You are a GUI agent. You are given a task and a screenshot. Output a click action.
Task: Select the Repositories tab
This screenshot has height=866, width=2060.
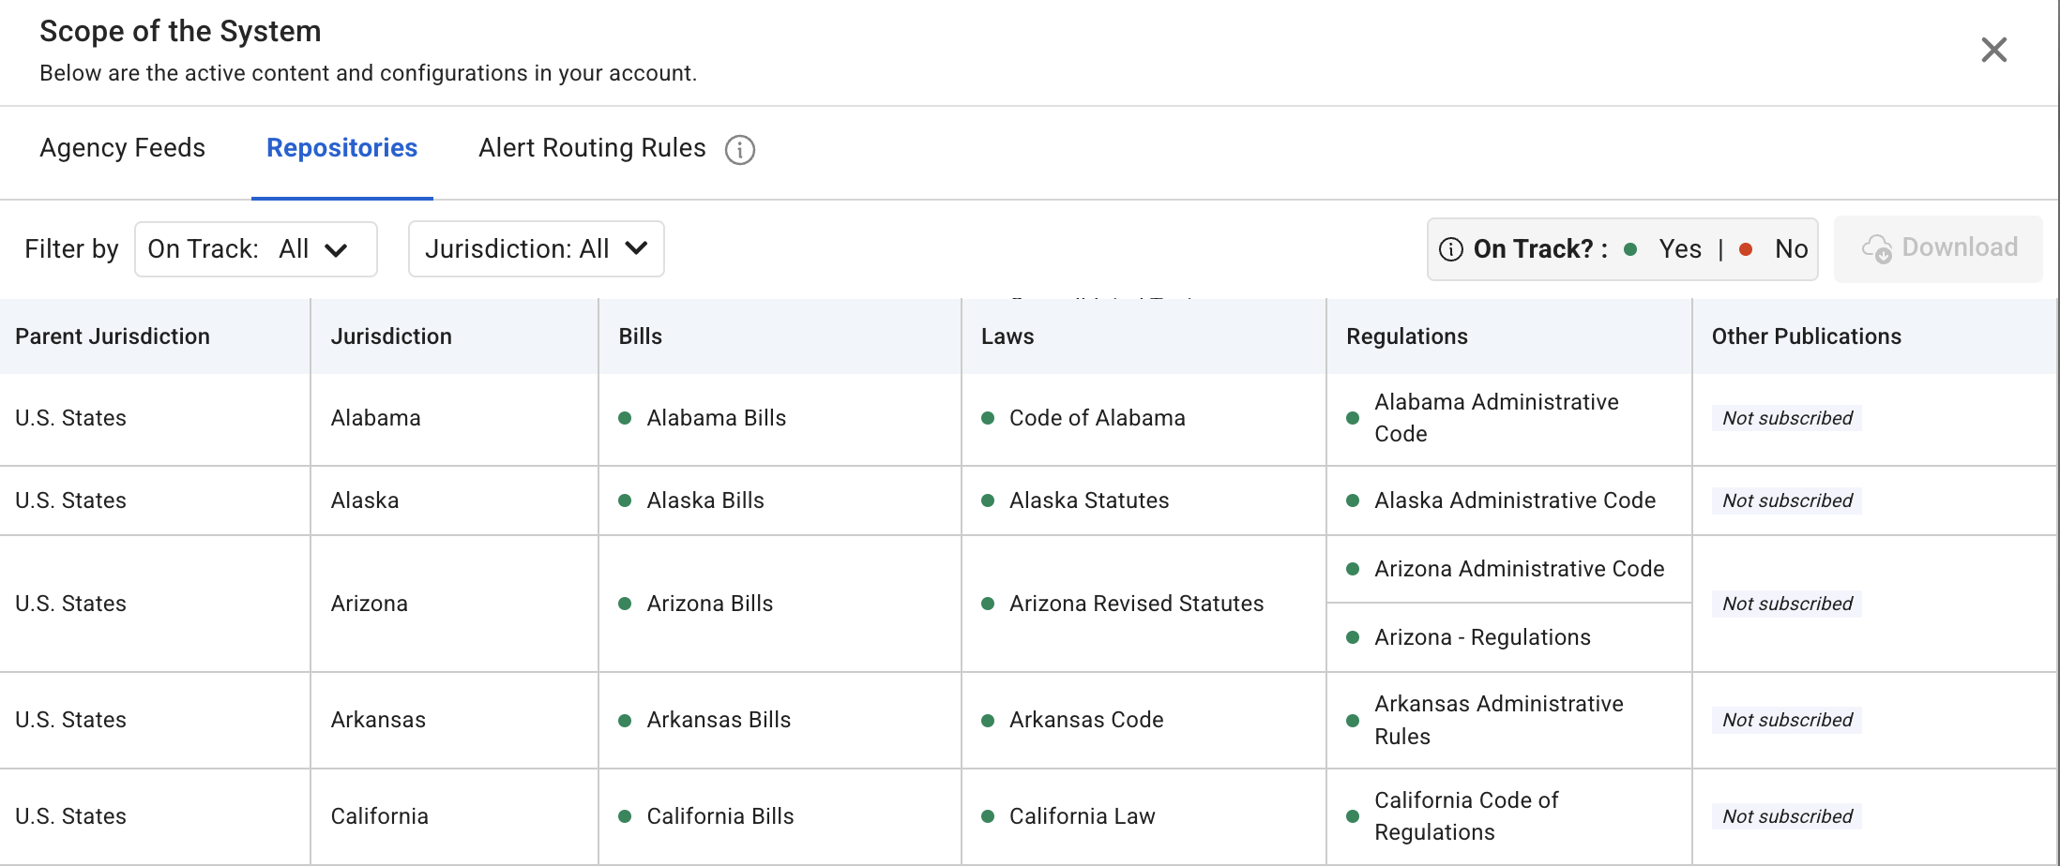[x=341, y=148]
